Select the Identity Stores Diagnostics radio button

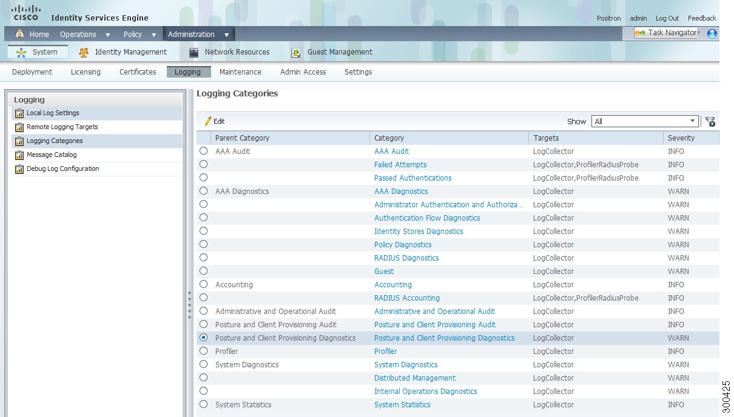tap(203, 231)
